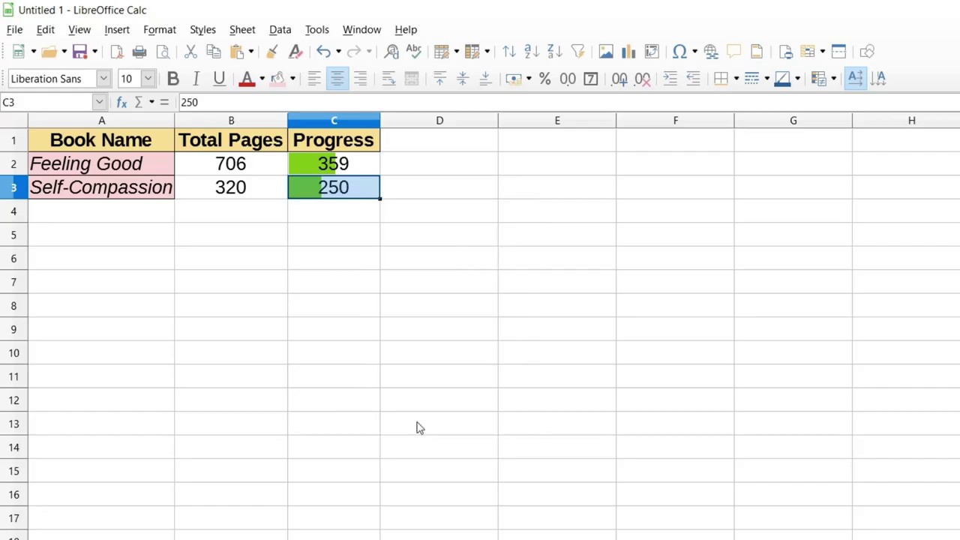This screenshot has width=960, height=540.
Task: Click the Function Wizard fx button
Action: [121, 102]
